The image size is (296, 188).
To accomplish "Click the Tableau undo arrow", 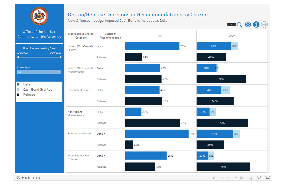I will pyautogui.click(x=214, y=178).
